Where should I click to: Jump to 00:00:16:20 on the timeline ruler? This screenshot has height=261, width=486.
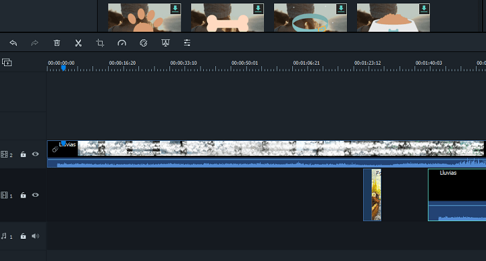click(122, 63)
